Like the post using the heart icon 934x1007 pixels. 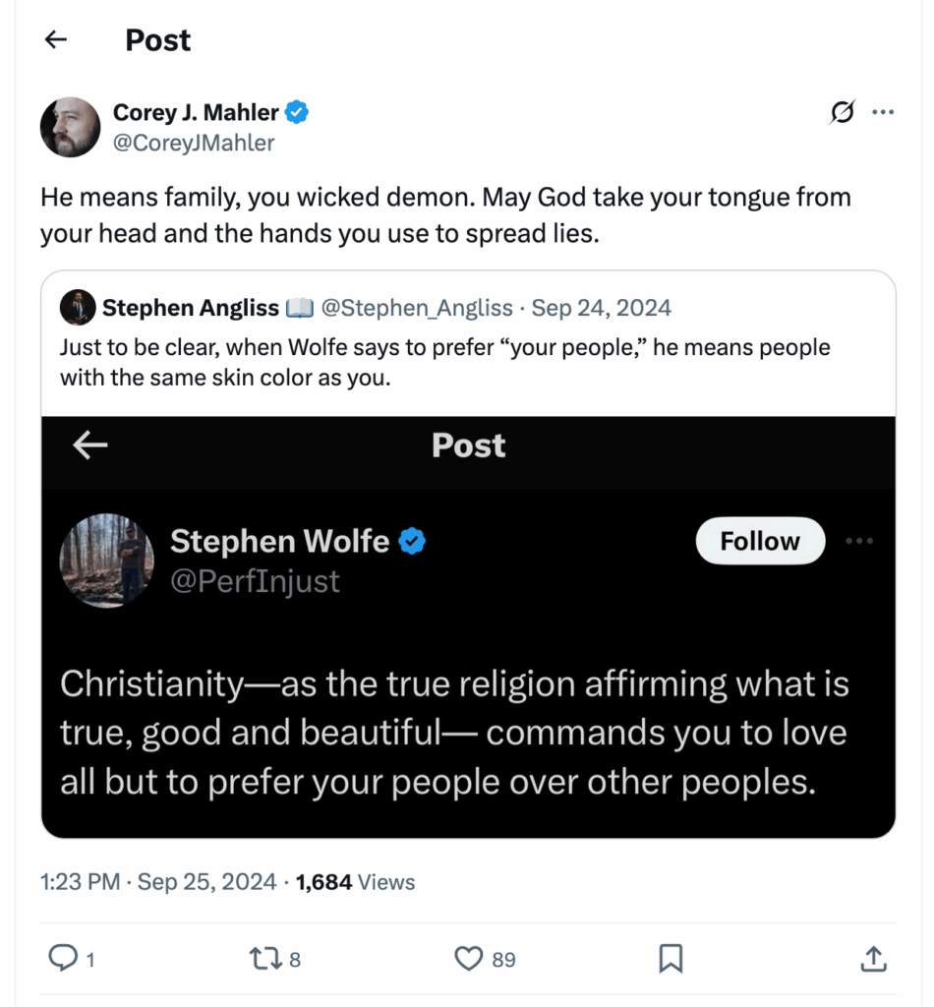pos(469,959)
